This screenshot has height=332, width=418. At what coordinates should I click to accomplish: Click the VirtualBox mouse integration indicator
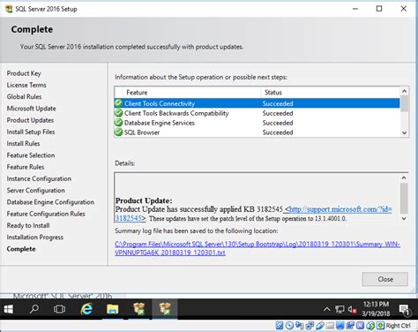(370, 325)
